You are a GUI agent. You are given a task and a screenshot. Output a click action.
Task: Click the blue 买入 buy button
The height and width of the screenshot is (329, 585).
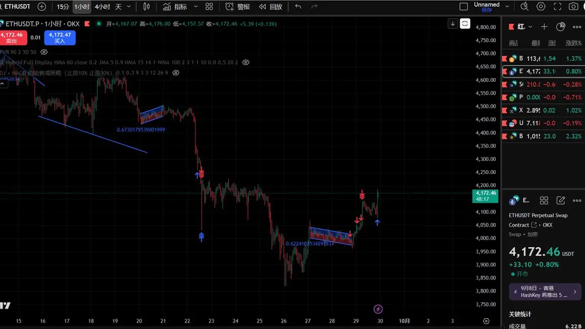[x=60, y=38]
